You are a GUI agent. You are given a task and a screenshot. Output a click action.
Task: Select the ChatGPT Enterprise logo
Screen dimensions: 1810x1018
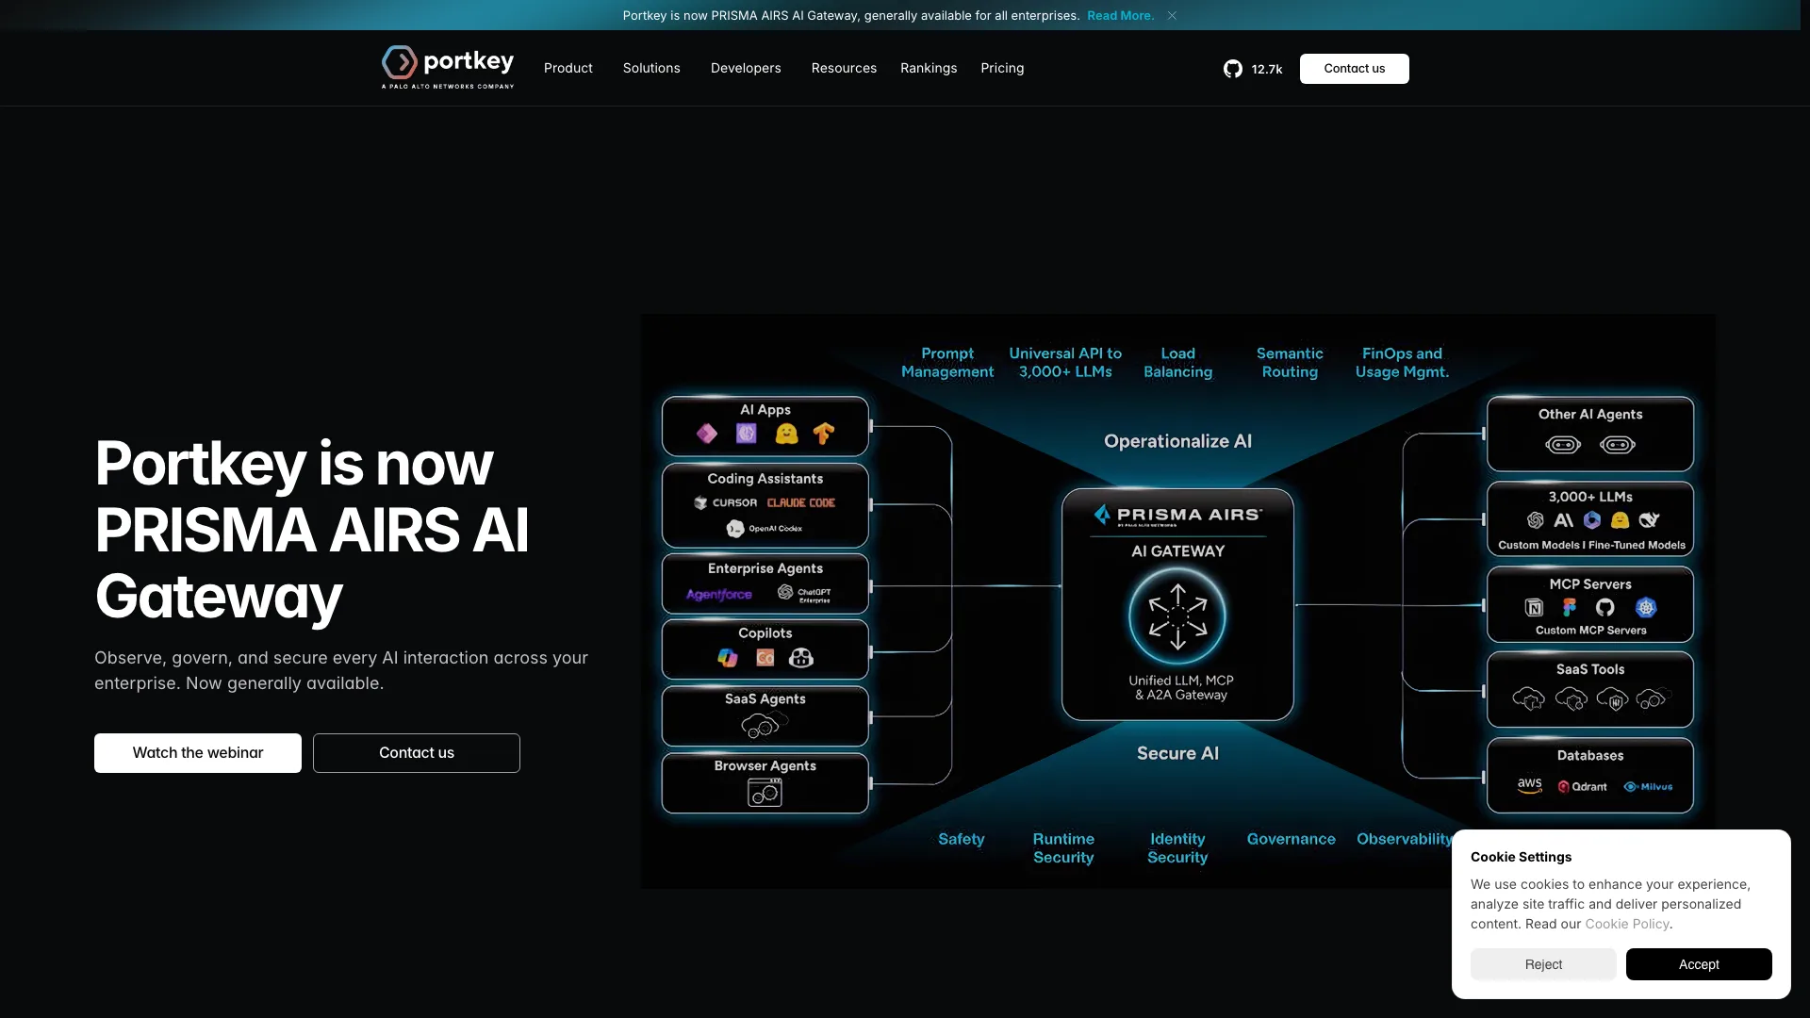(804, 593)
